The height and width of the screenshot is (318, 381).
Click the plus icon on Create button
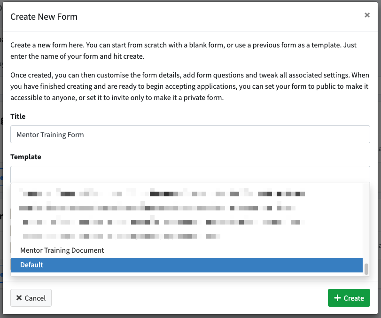pos(337,298)
